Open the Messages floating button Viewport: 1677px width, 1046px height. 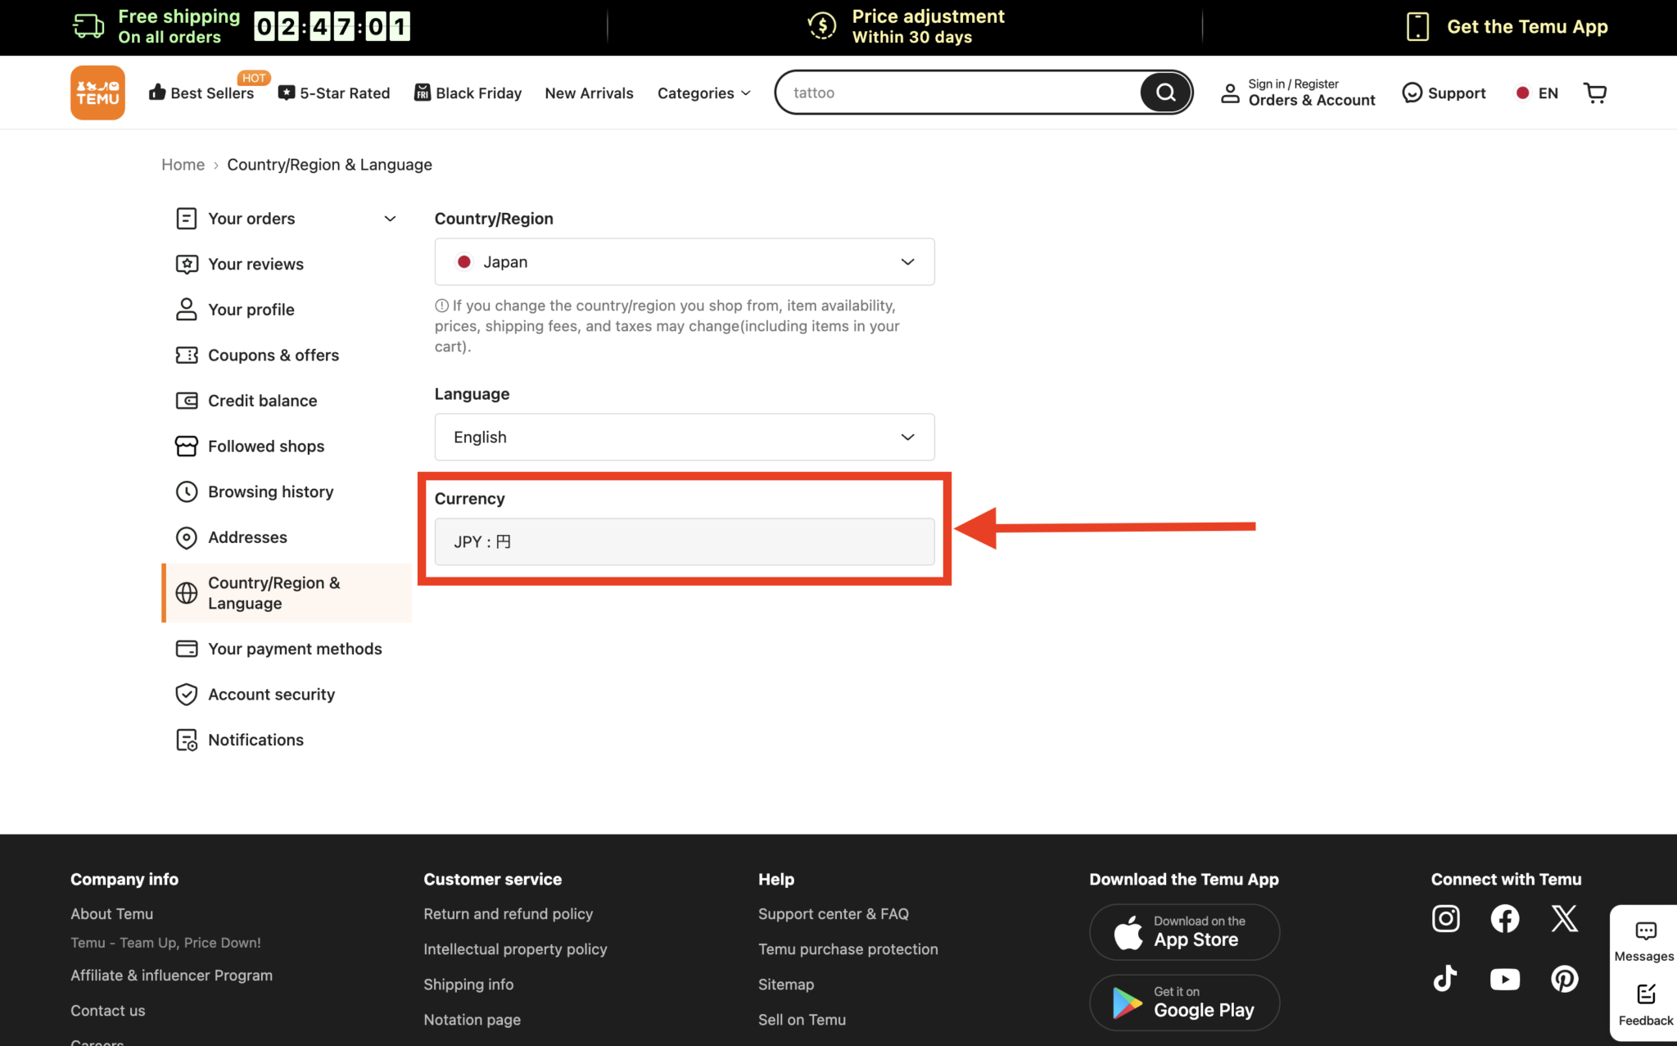1644,941
